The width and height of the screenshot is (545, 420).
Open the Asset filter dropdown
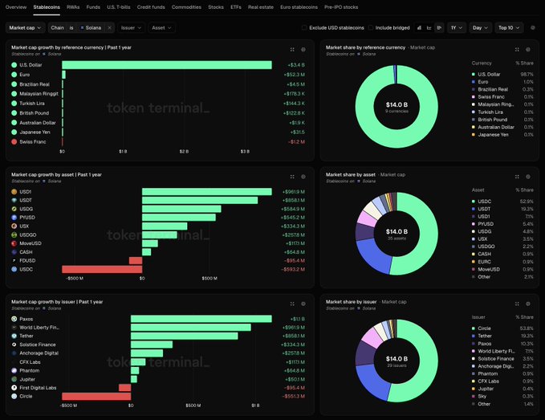click(x=161, y=28)
